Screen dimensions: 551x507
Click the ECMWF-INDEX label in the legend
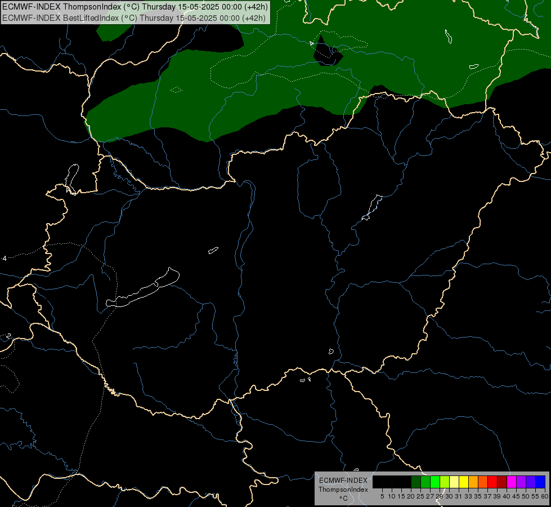click(x=343, y=481)
